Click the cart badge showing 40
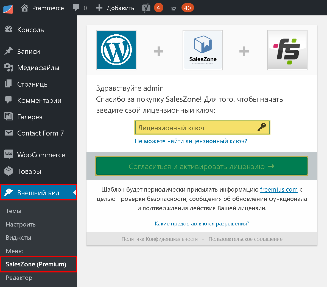The height and width of the screenshot is (287, 327). [x=188, y=8]
